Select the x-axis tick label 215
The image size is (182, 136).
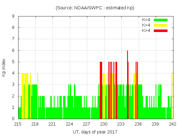click(x=18, y=124)
